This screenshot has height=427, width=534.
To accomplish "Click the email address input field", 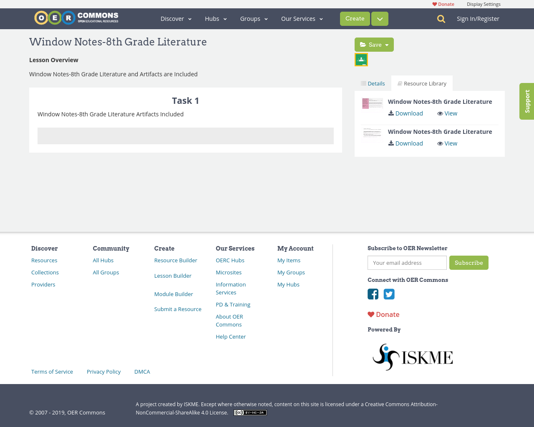I will point(407,263).
